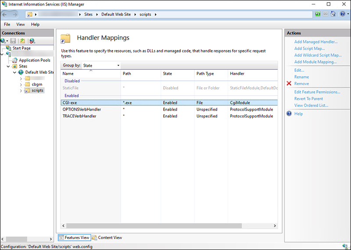351x250 pixels.
Task: Click Default Web Site in breadcrumb
Action: click(116, 14)
